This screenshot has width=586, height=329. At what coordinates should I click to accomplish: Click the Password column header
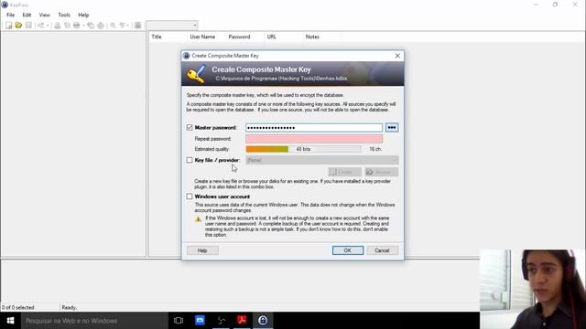coord(239,37)
